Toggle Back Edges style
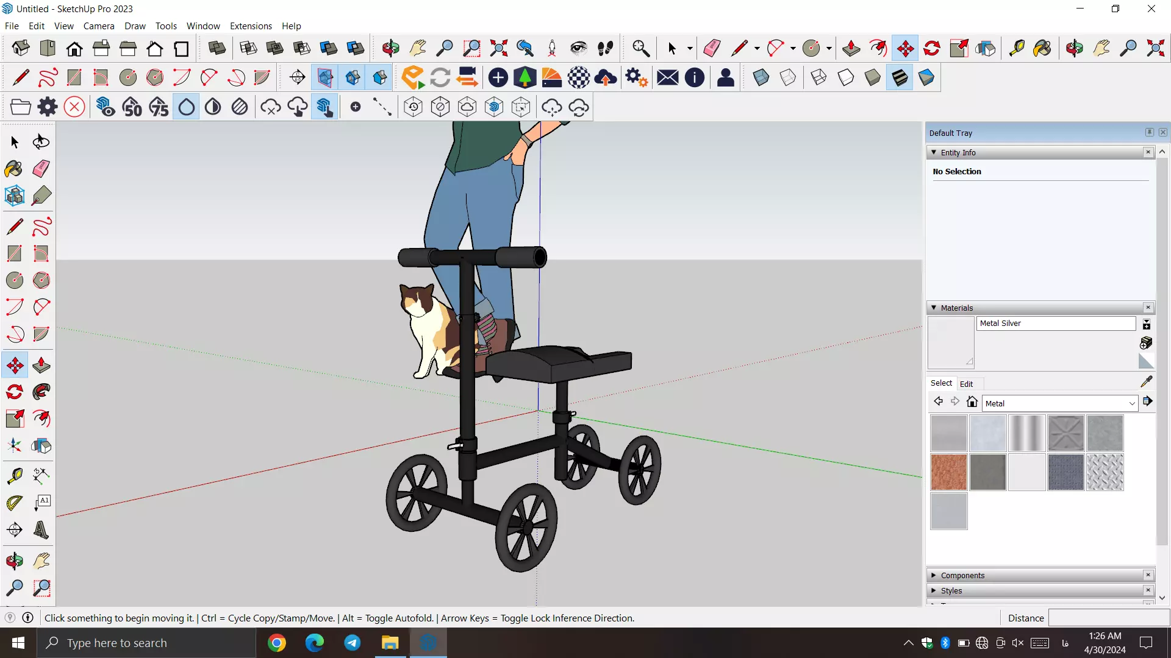This screenshot has height=658, width=1171. click(x=788, y=77)
